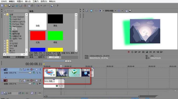The image size is (178, 99).
Task: Choose the 红色 red preset
Action: 38,36
